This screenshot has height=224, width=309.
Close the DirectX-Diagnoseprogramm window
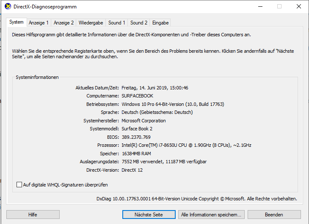[299, 6]
